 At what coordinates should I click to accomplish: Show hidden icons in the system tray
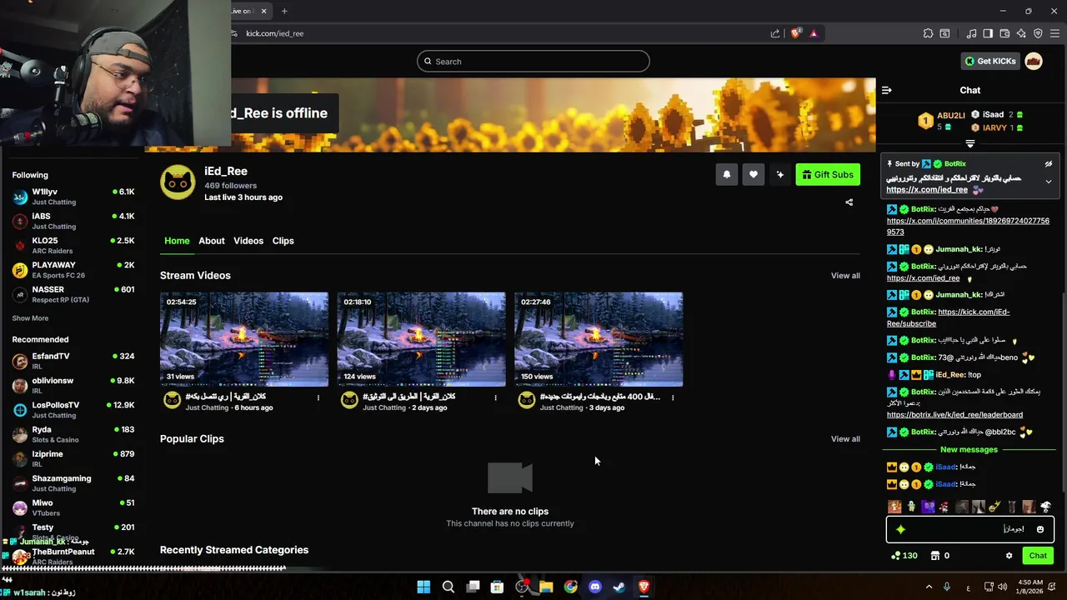(929, 587)
